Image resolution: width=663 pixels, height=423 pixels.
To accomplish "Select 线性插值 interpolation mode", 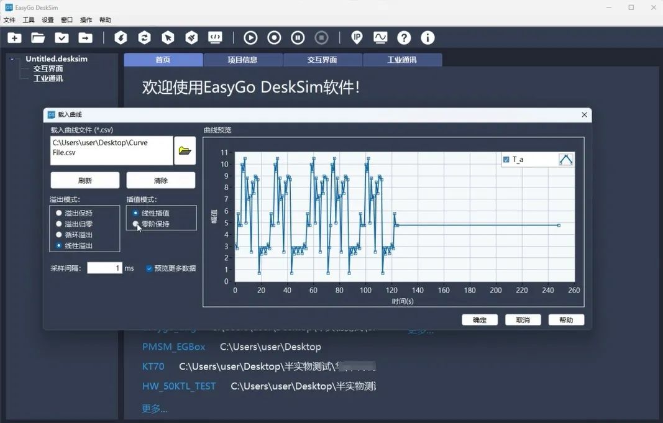I will point(151,213).
